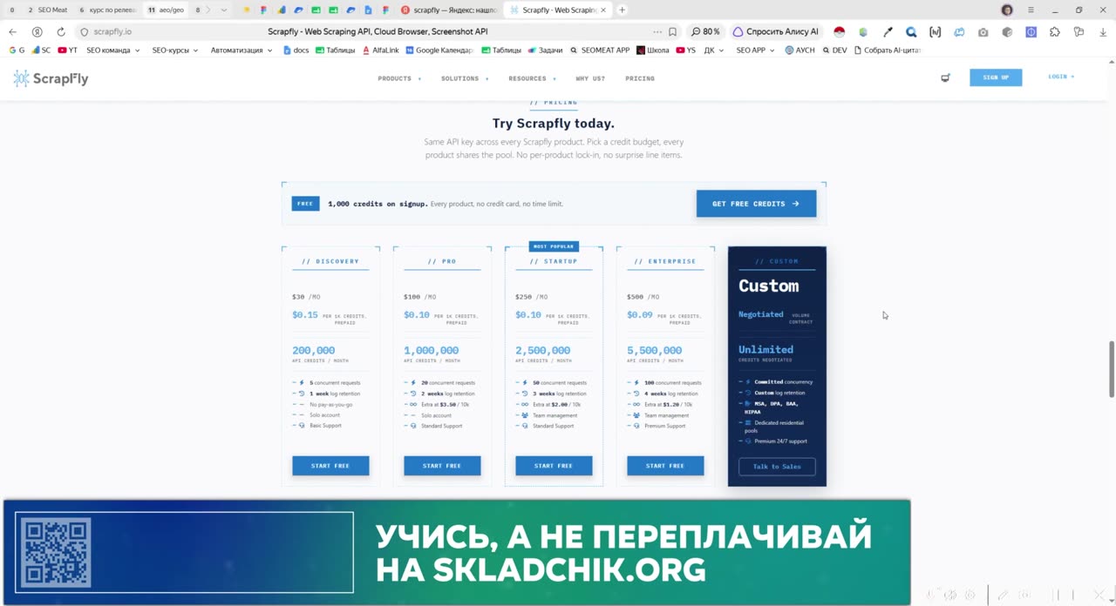This screenshot has width=1116, height=606.
Task: Open the Pricing page from header
Action: 640,78
